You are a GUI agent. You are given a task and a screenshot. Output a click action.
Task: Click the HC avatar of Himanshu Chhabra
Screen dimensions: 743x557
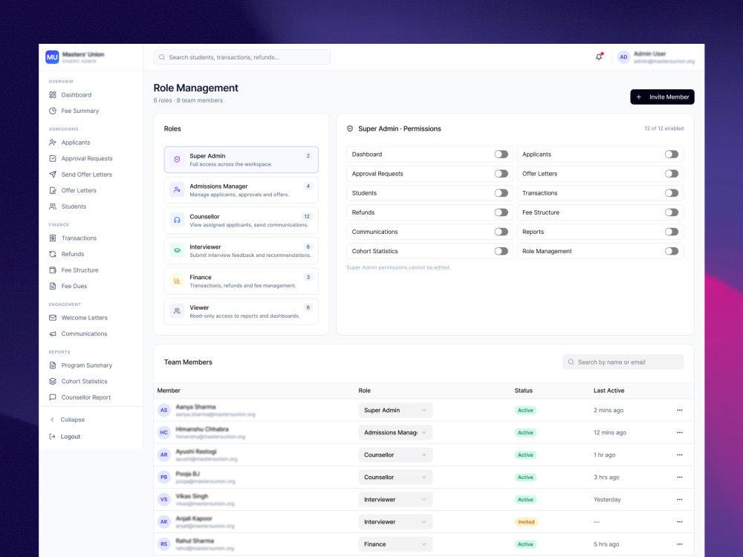coord(164,432)
